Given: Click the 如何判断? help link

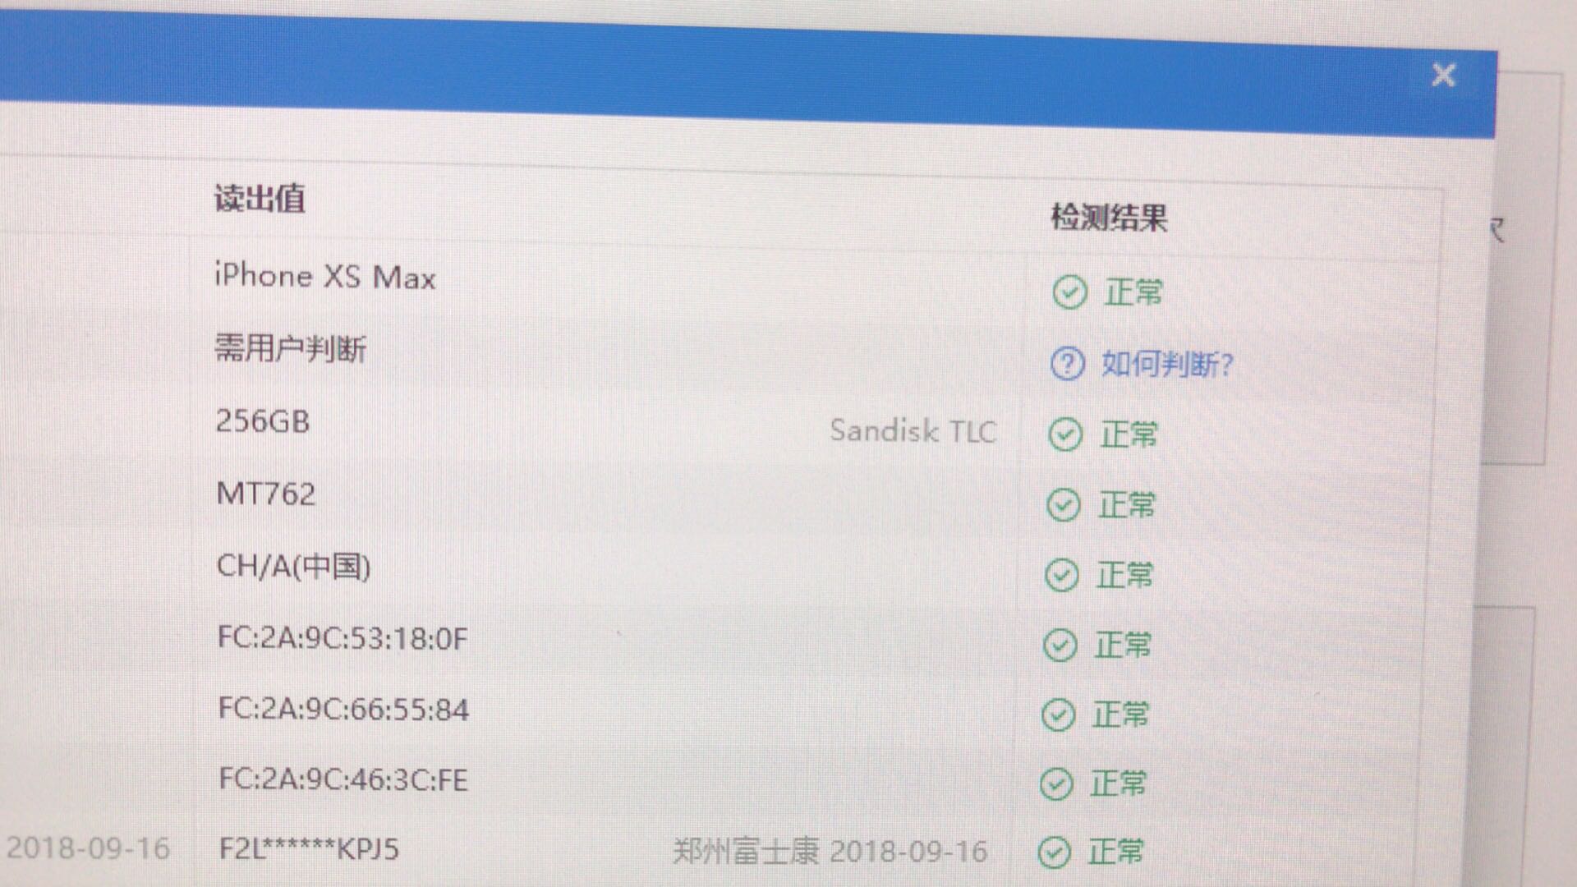Looking at the screenshot, I should [1167, 363].
